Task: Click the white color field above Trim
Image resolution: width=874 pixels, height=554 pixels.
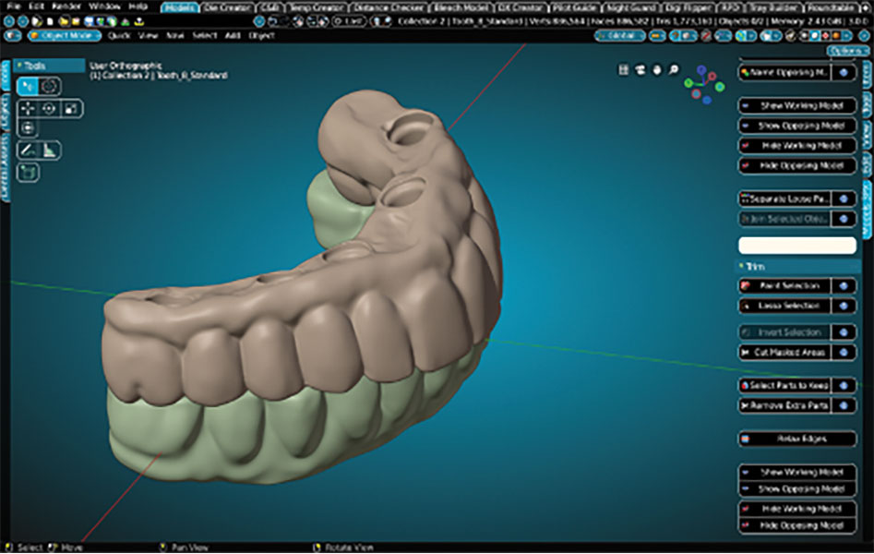Action: pos(796,245)
